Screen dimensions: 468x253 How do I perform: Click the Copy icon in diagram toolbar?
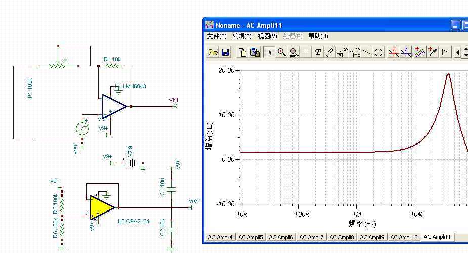pos(243,52)
